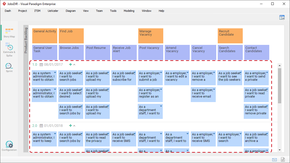Collapse sprint 1.0 using its chevron
This screenshot has width=290, height=163.
[74, 64]
